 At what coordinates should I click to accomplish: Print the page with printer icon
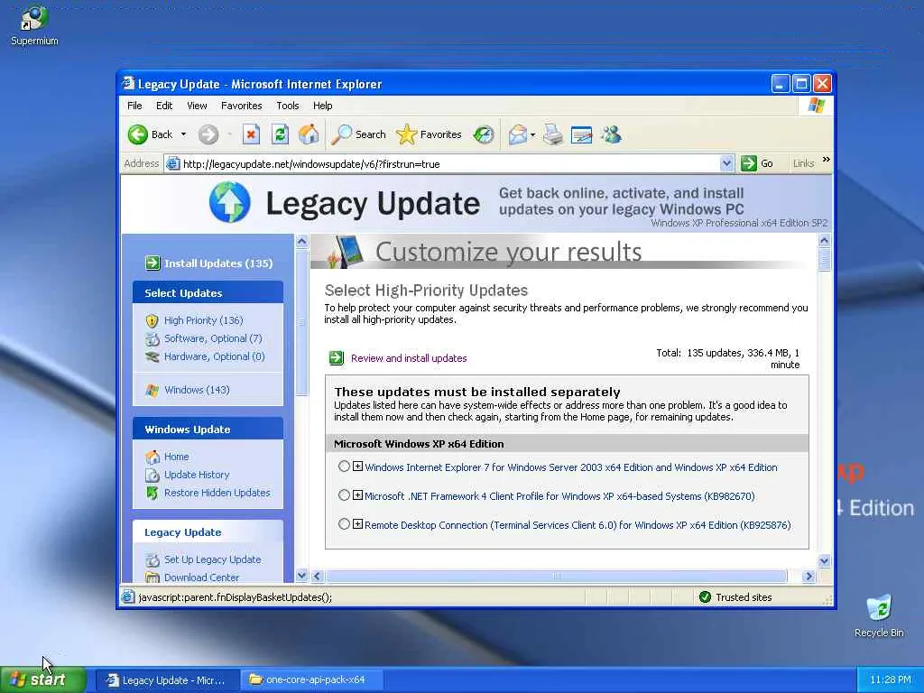pyautogui.click(x=553, y=134)
